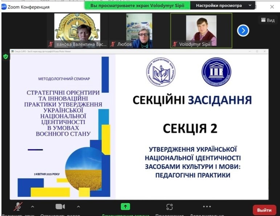The height and width of the screenshot is (216, 280).
Task: Click the green encryption shield icon
Action: [x=5, y=57]
